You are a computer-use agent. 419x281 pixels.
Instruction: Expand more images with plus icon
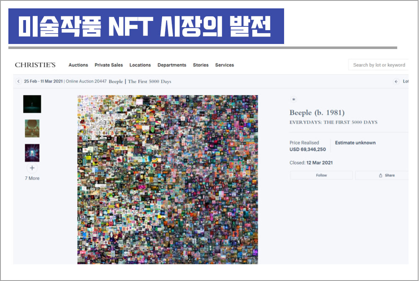click(32, 168)
